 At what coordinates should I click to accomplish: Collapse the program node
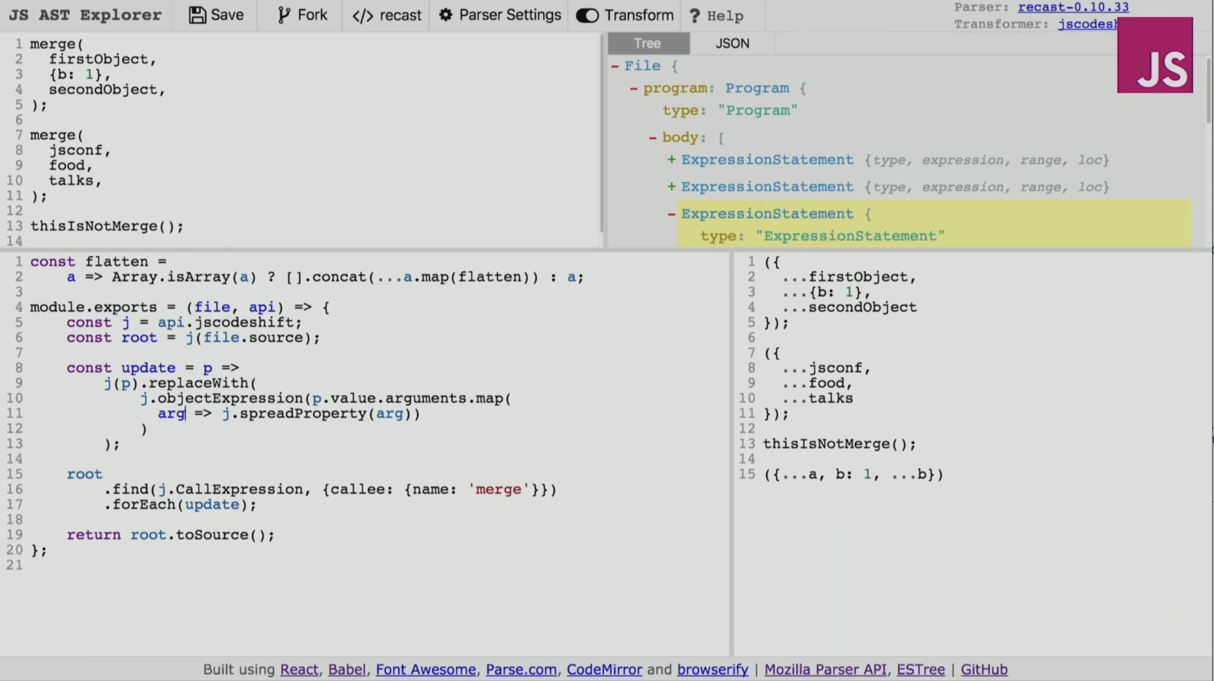633,89
